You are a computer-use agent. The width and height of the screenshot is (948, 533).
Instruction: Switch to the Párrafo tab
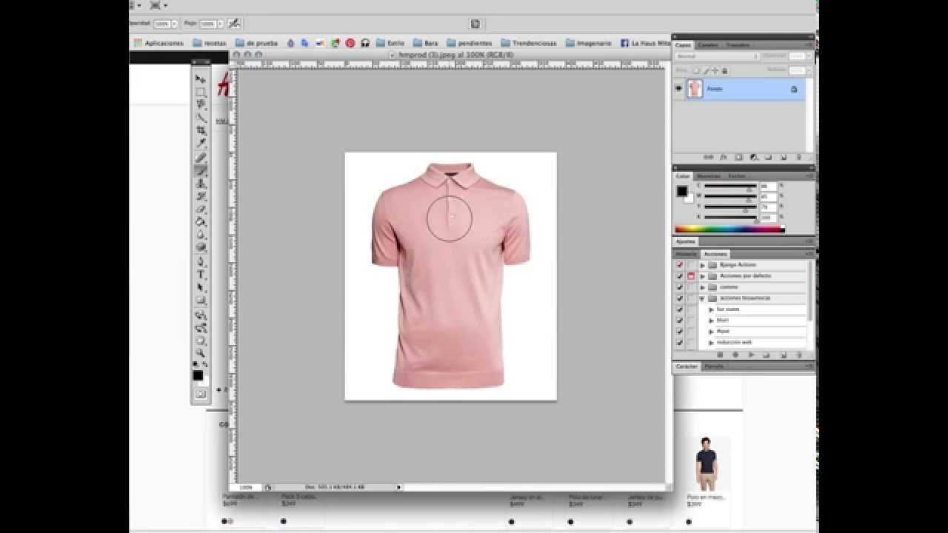tap(714, 366)
